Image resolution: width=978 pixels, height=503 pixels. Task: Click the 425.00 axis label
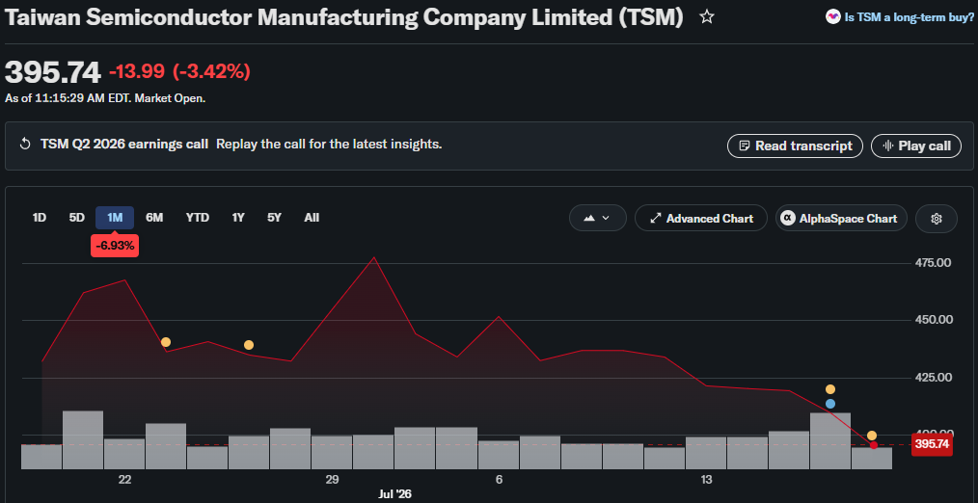[x=935, y=377]
